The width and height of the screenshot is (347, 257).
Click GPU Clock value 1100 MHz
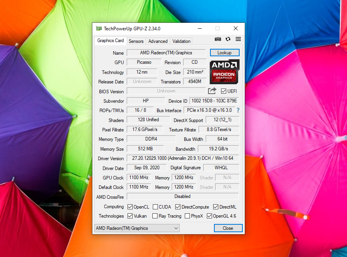139,177
